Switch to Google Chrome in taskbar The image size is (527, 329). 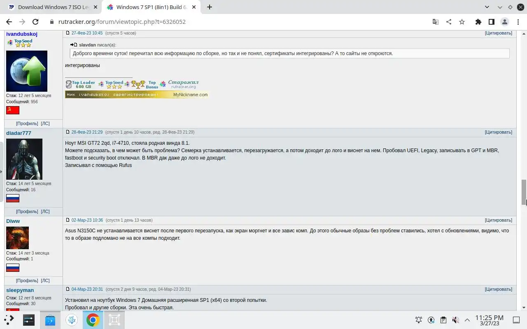coord(93,320)
